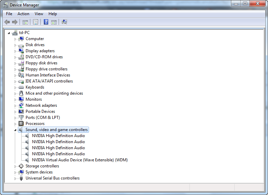The image size is (268, 195).
Task: Expand the System devices category
Action: tap(15, 172)
